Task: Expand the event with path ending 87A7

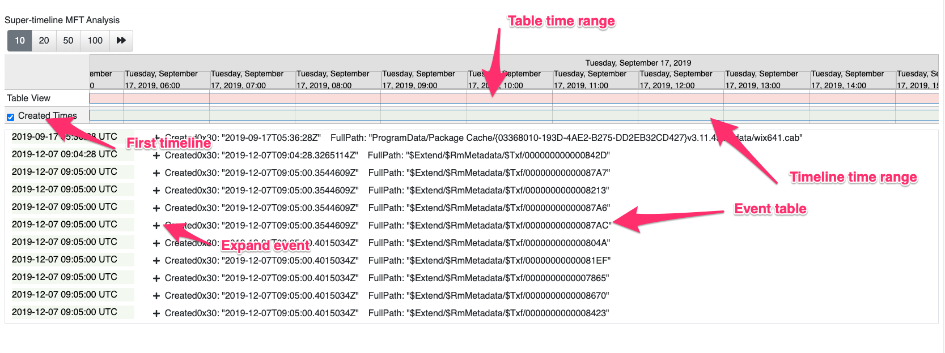Action: [156, 173]
